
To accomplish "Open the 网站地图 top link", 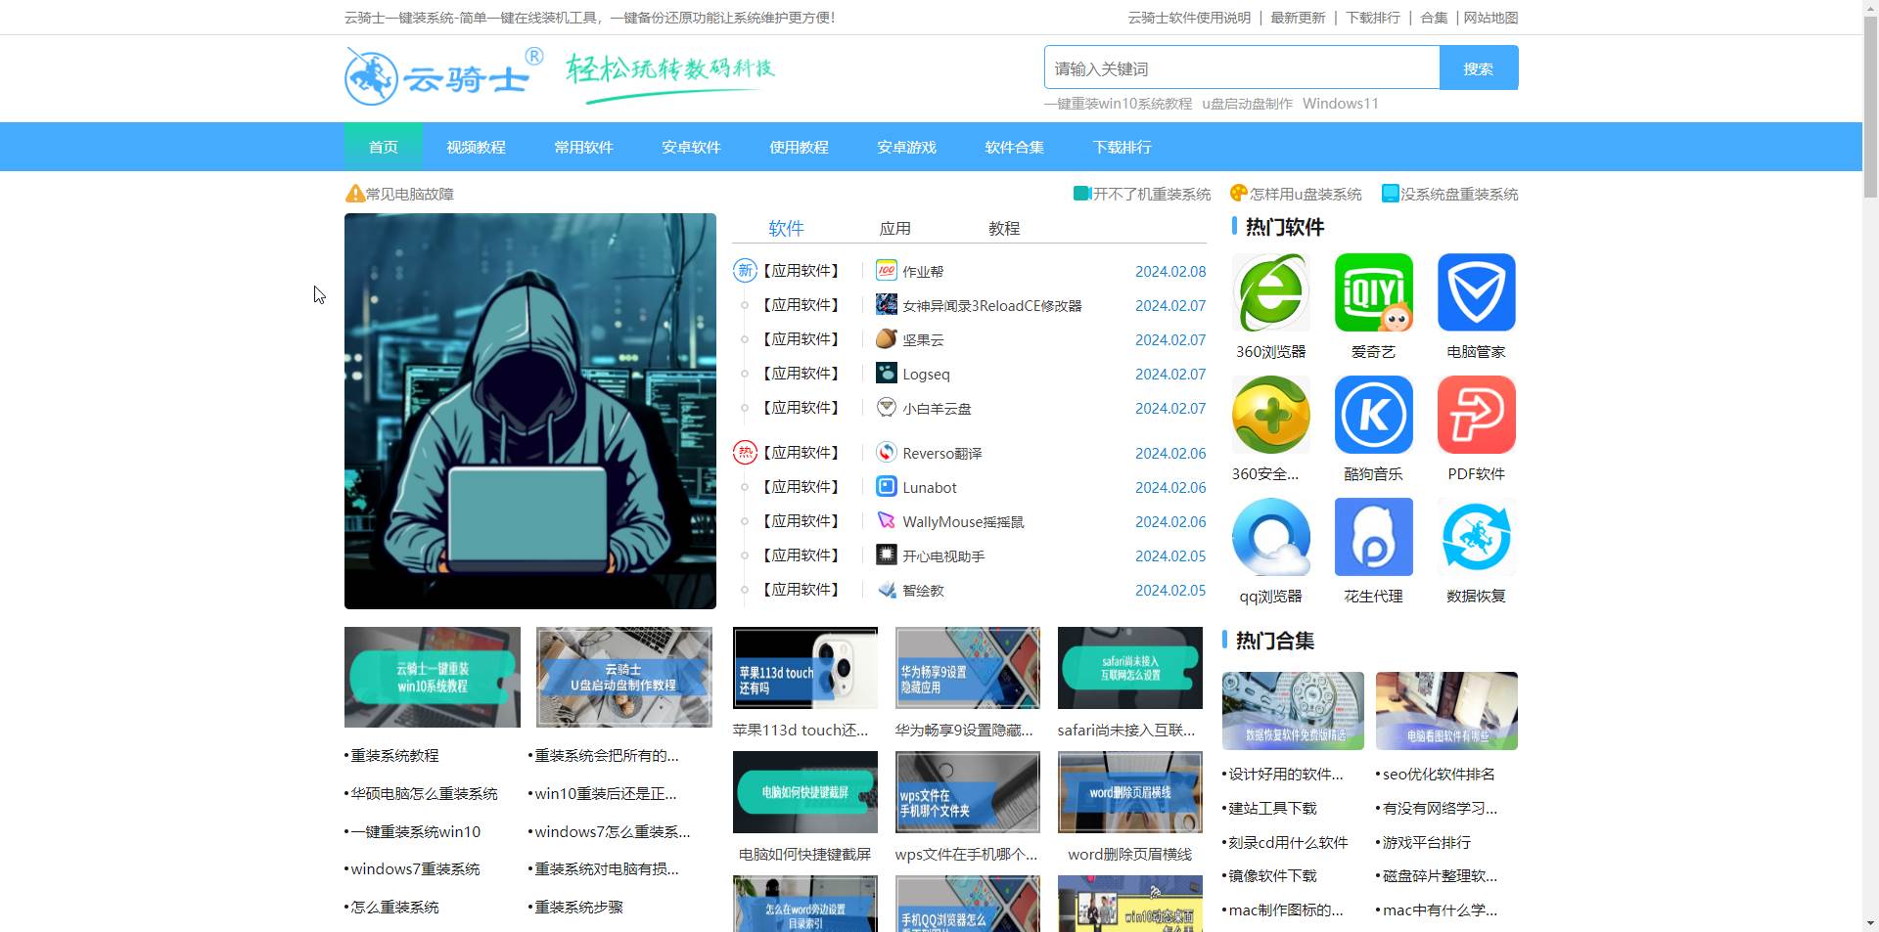I will click(1490, 18).
